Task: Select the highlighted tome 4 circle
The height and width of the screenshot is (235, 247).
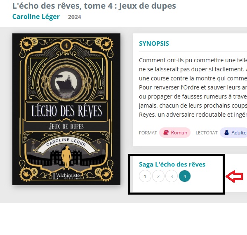Action: [x=185, y=176]
